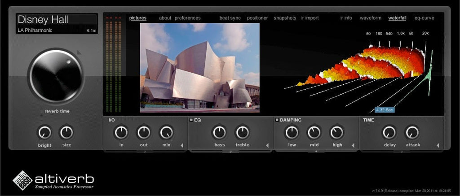Toggle the EQ section on/off square
The width and height of the screenshot is (460, 196).
tap(191, 120)
